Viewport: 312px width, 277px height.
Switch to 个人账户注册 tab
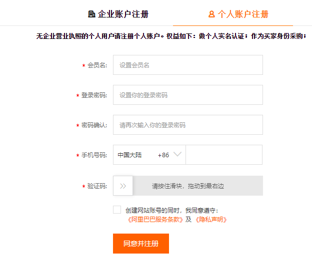coord(238,14)
